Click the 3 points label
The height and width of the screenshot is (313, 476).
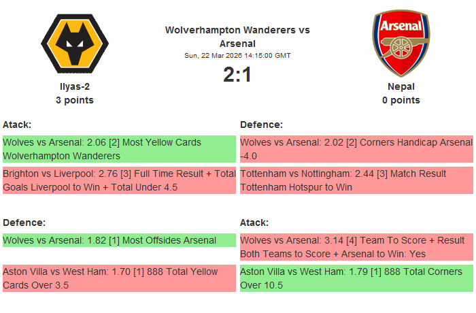tap(75, 100)
